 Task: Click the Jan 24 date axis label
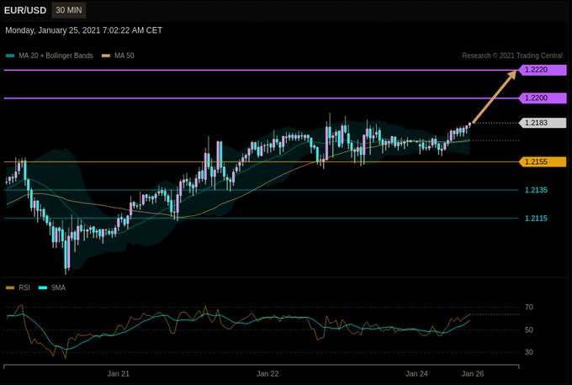pos(416,374)
